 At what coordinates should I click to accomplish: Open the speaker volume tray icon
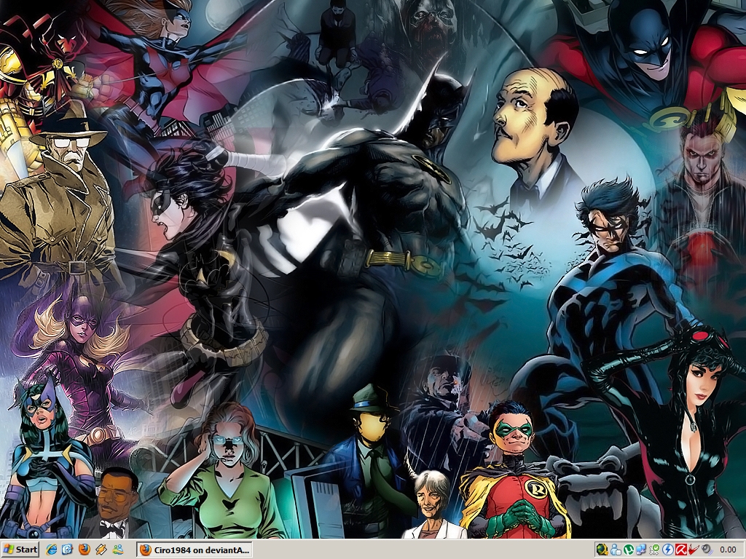click(x=707, y=550)
